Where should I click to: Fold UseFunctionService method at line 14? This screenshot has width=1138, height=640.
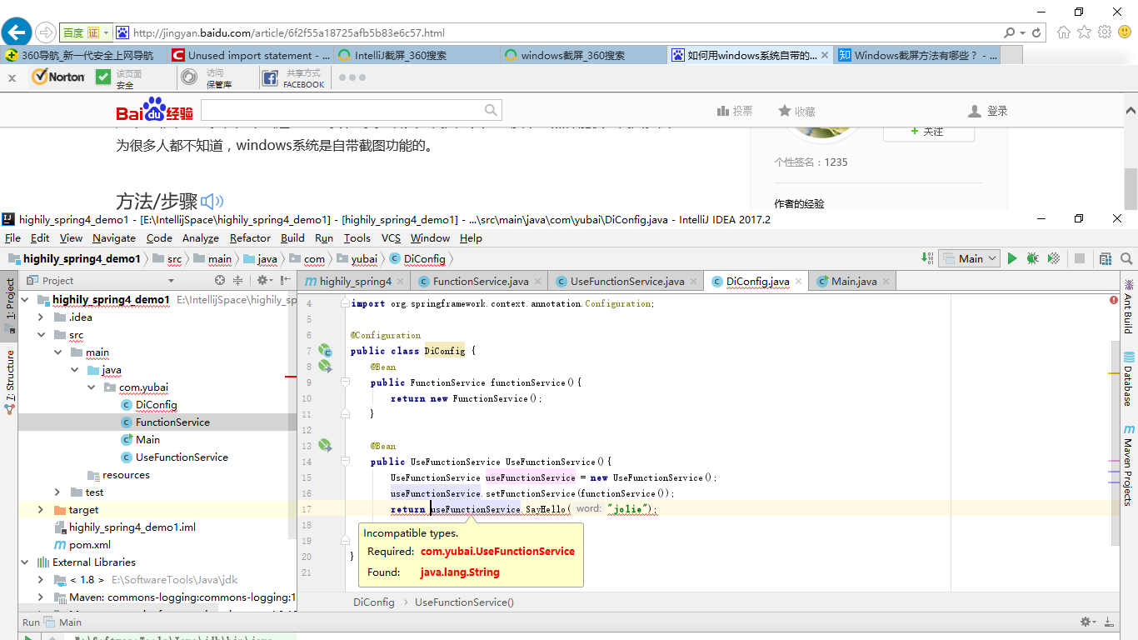point(344,462)
